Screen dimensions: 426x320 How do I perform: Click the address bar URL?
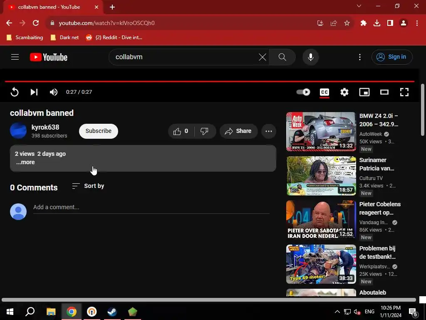(x=106, y=23)
